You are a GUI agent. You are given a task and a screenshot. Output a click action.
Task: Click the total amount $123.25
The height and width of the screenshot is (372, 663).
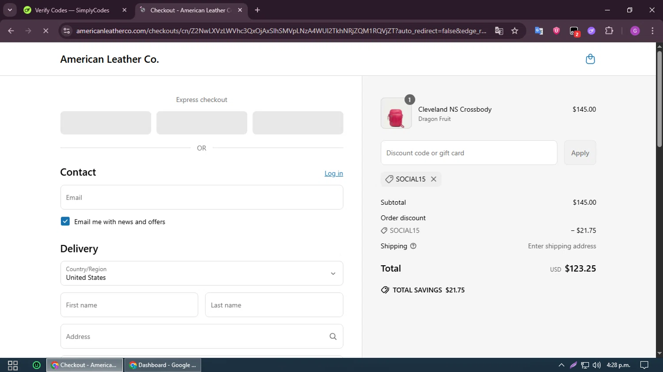[x=580, y=268]
